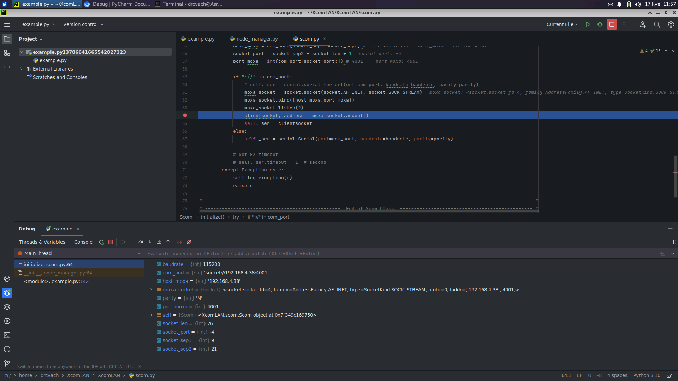Select frame <module>, example.py:142

(x=79, y=281)
